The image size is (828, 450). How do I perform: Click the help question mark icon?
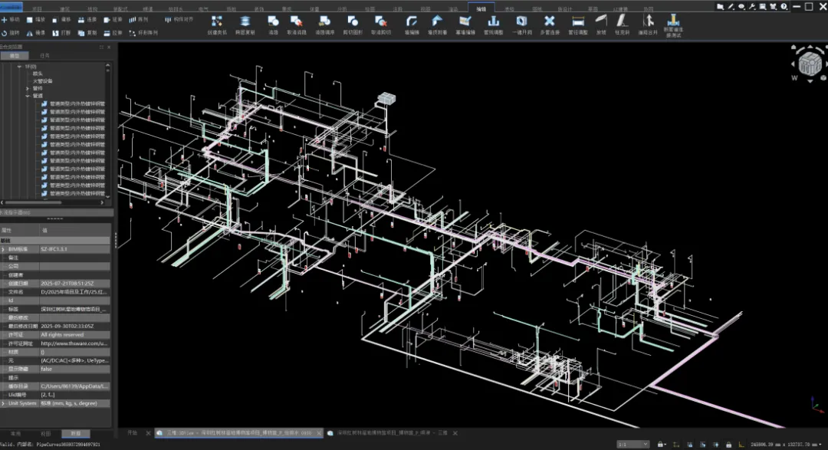[784, 6]
